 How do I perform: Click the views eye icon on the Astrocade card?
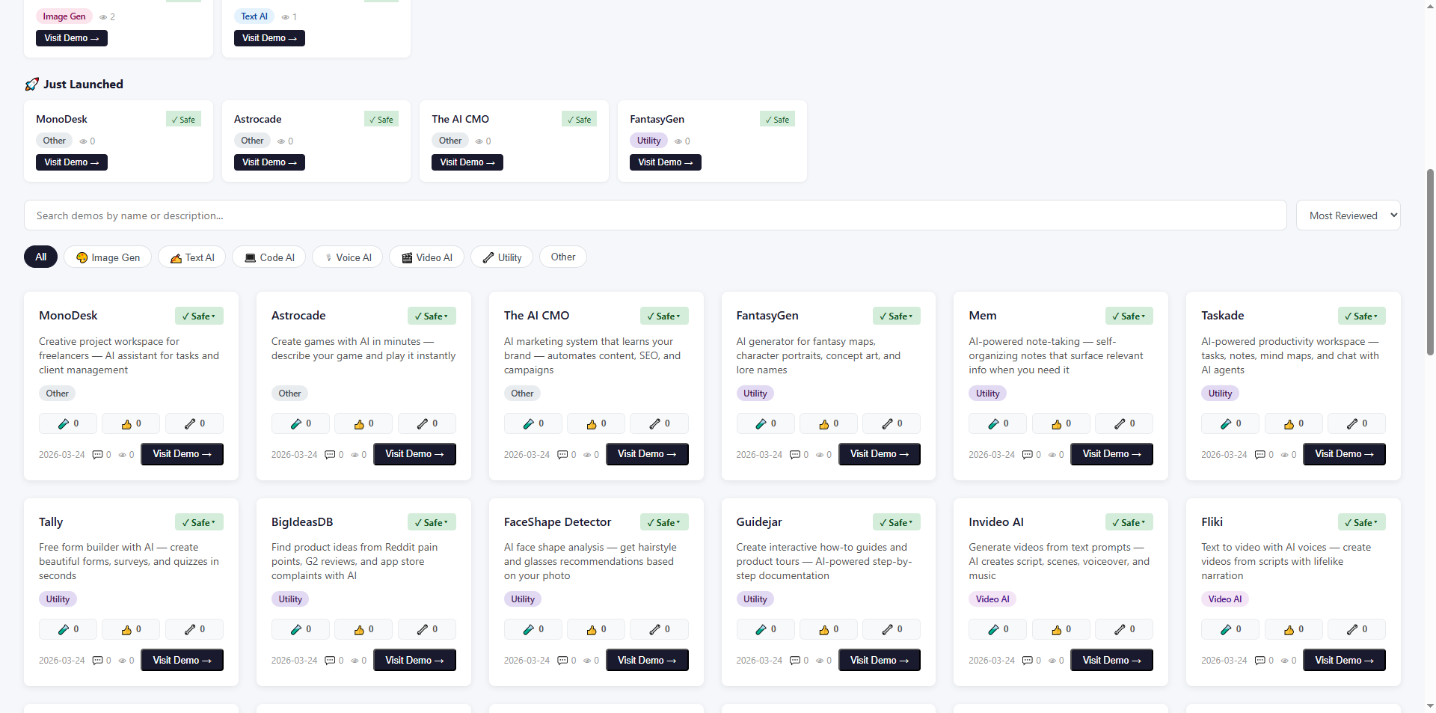(x=355, y=455)
